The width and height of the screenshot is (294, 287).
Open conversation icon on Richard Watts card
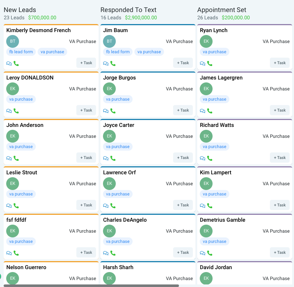[x=202, y=158]
